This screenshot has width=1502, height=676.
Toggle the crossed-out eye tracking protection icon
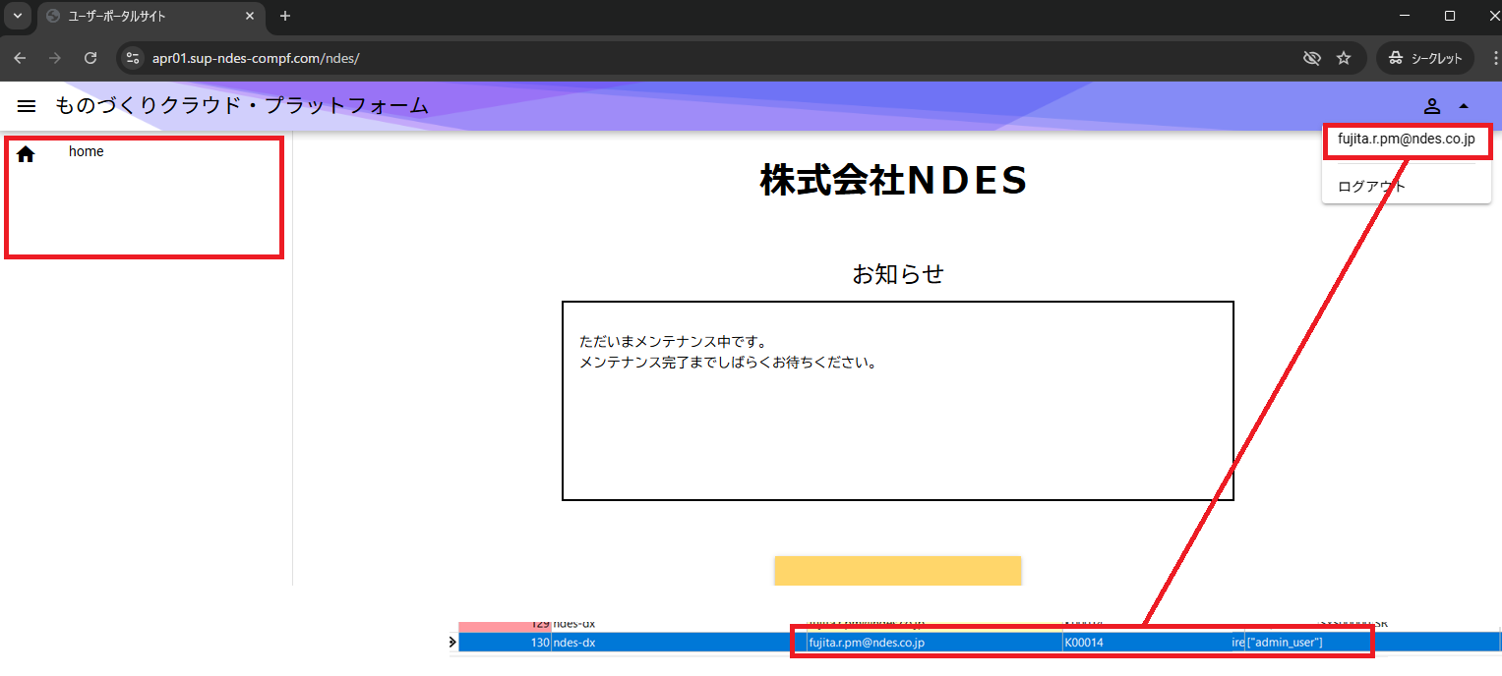point(1311,58)
